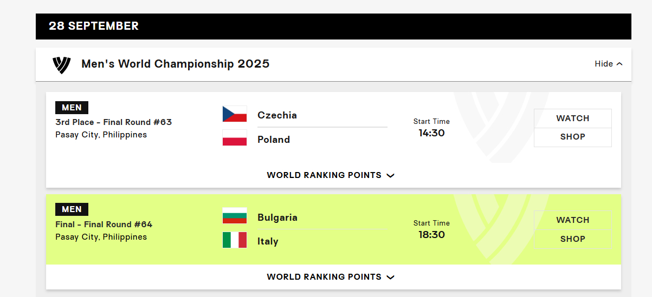652x297 pixels.
Task: Open the Italy team name link
Action: 268,241
